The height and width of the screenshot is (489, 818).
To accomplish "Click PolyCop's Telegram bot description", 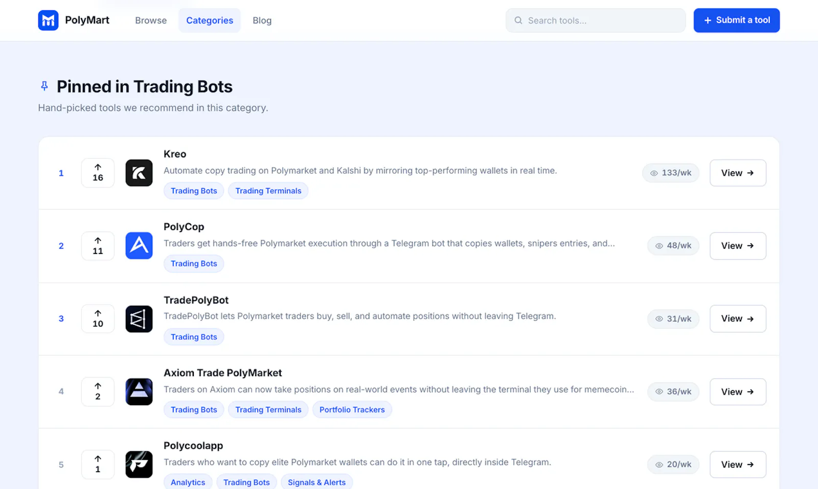I will (389, 244).
